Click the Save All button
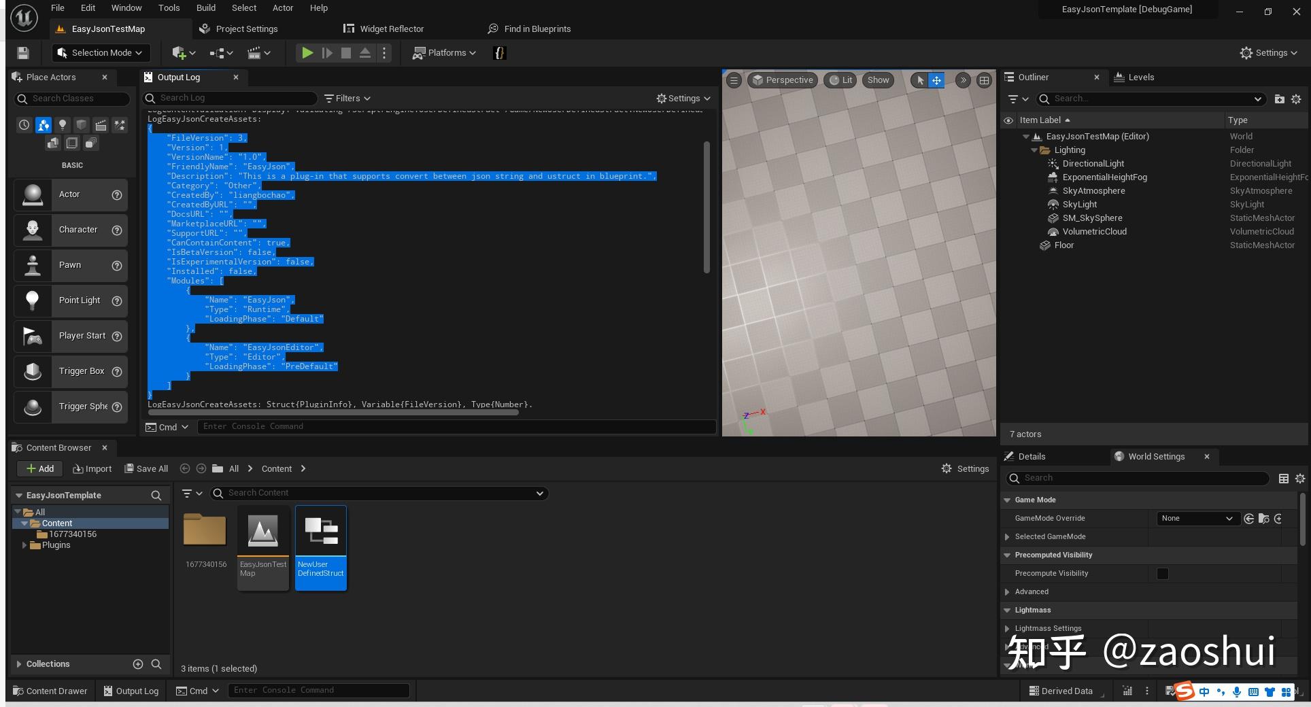Viewport: 1311px width, 707px height. pyautogui.click(x=146, y=469)
